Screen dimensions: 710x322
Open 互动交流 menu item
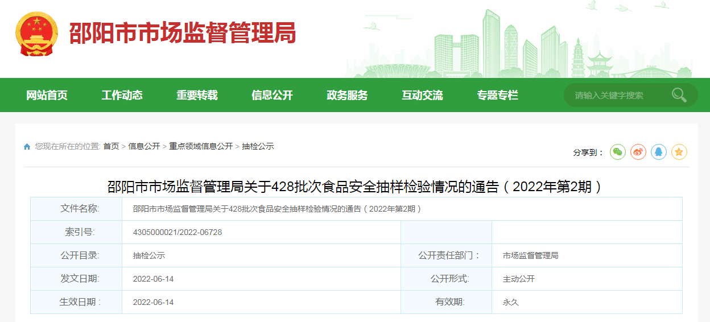422,95
